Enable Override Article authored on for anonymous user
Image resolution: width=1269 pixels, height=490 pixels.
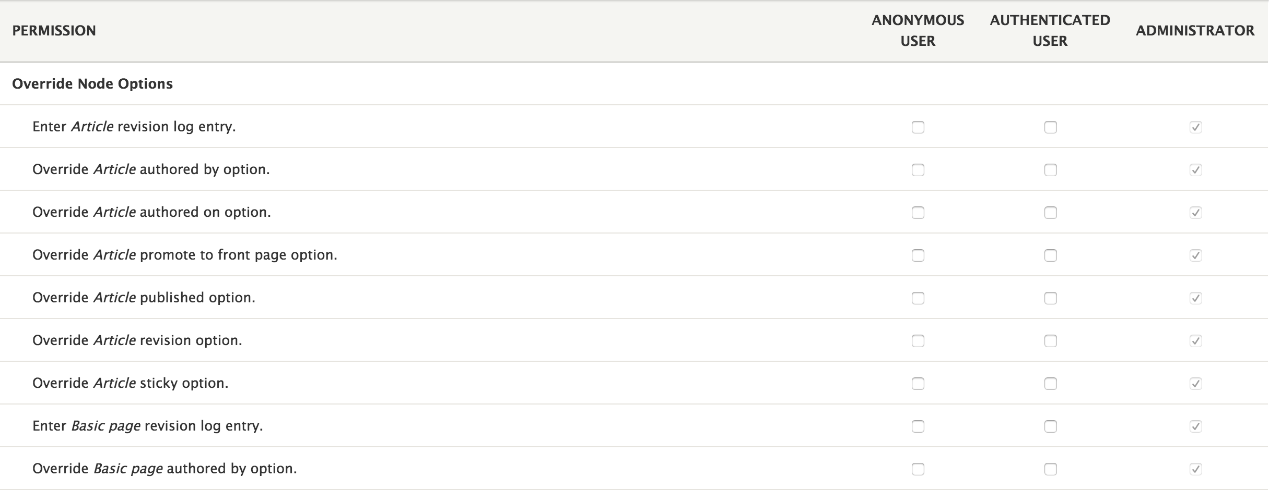[918, 213]
